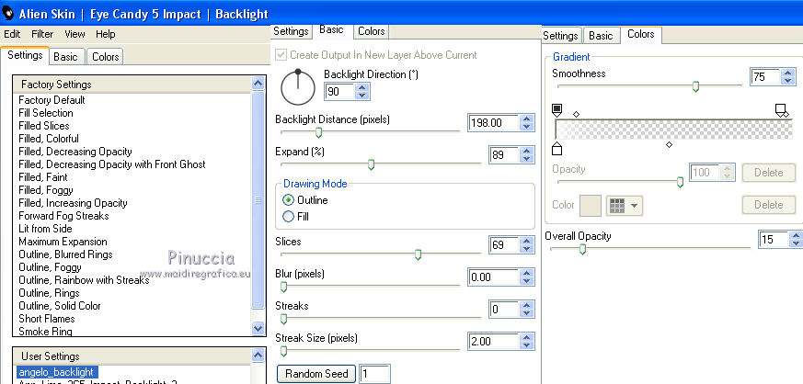Select the bottom-left white color stop
The height and width of the screenshot is (384, 803).
pos(557,149)
